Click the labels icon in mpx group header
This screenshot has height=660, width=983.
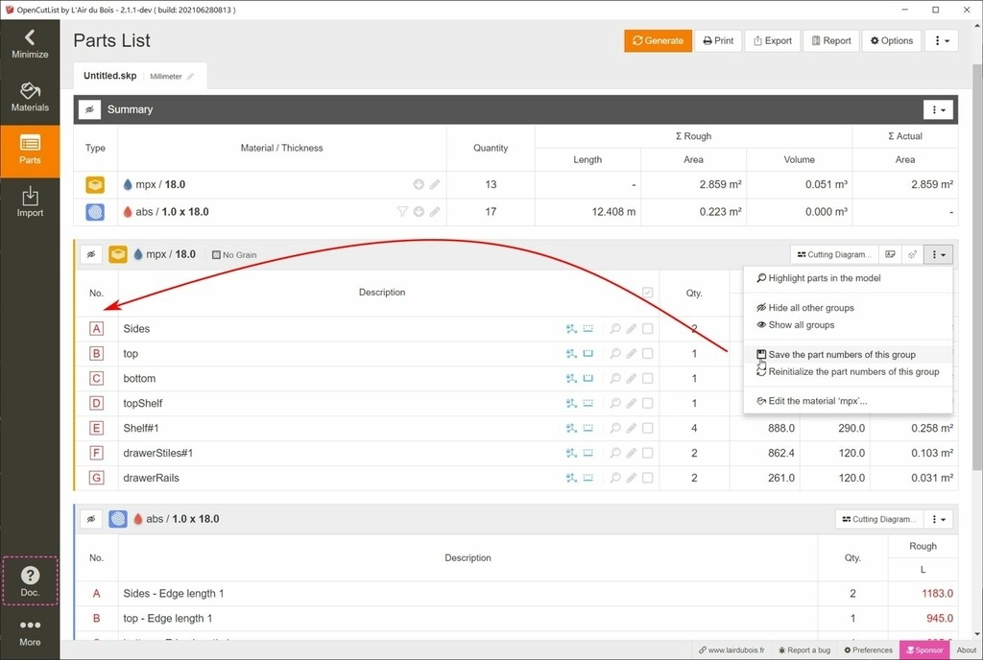(x=890, y=255)
